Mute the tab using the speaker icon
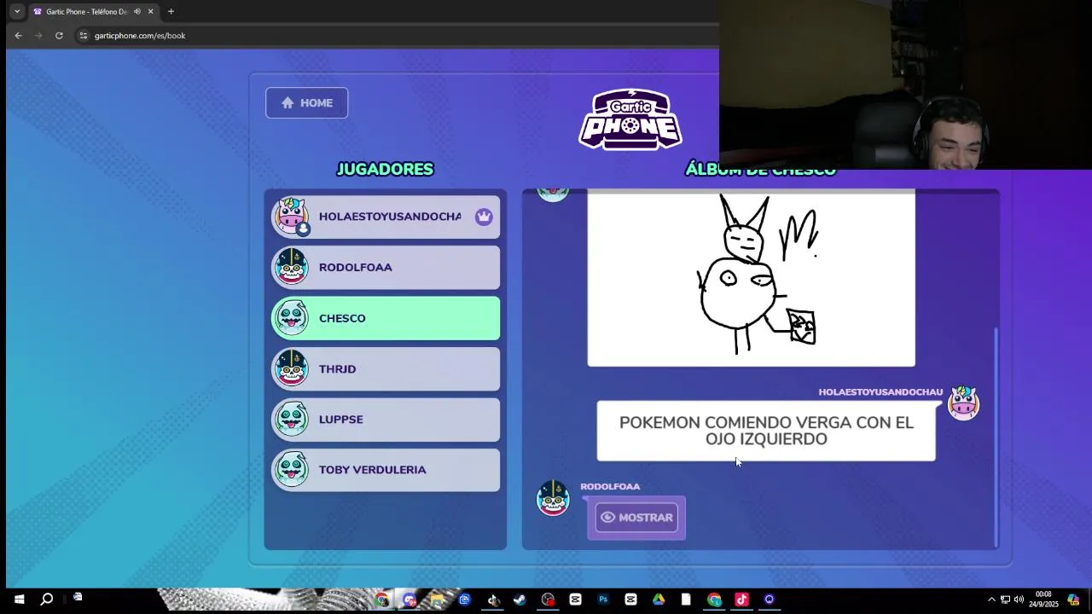This screenshot has height=614, width=1092. 136,12
